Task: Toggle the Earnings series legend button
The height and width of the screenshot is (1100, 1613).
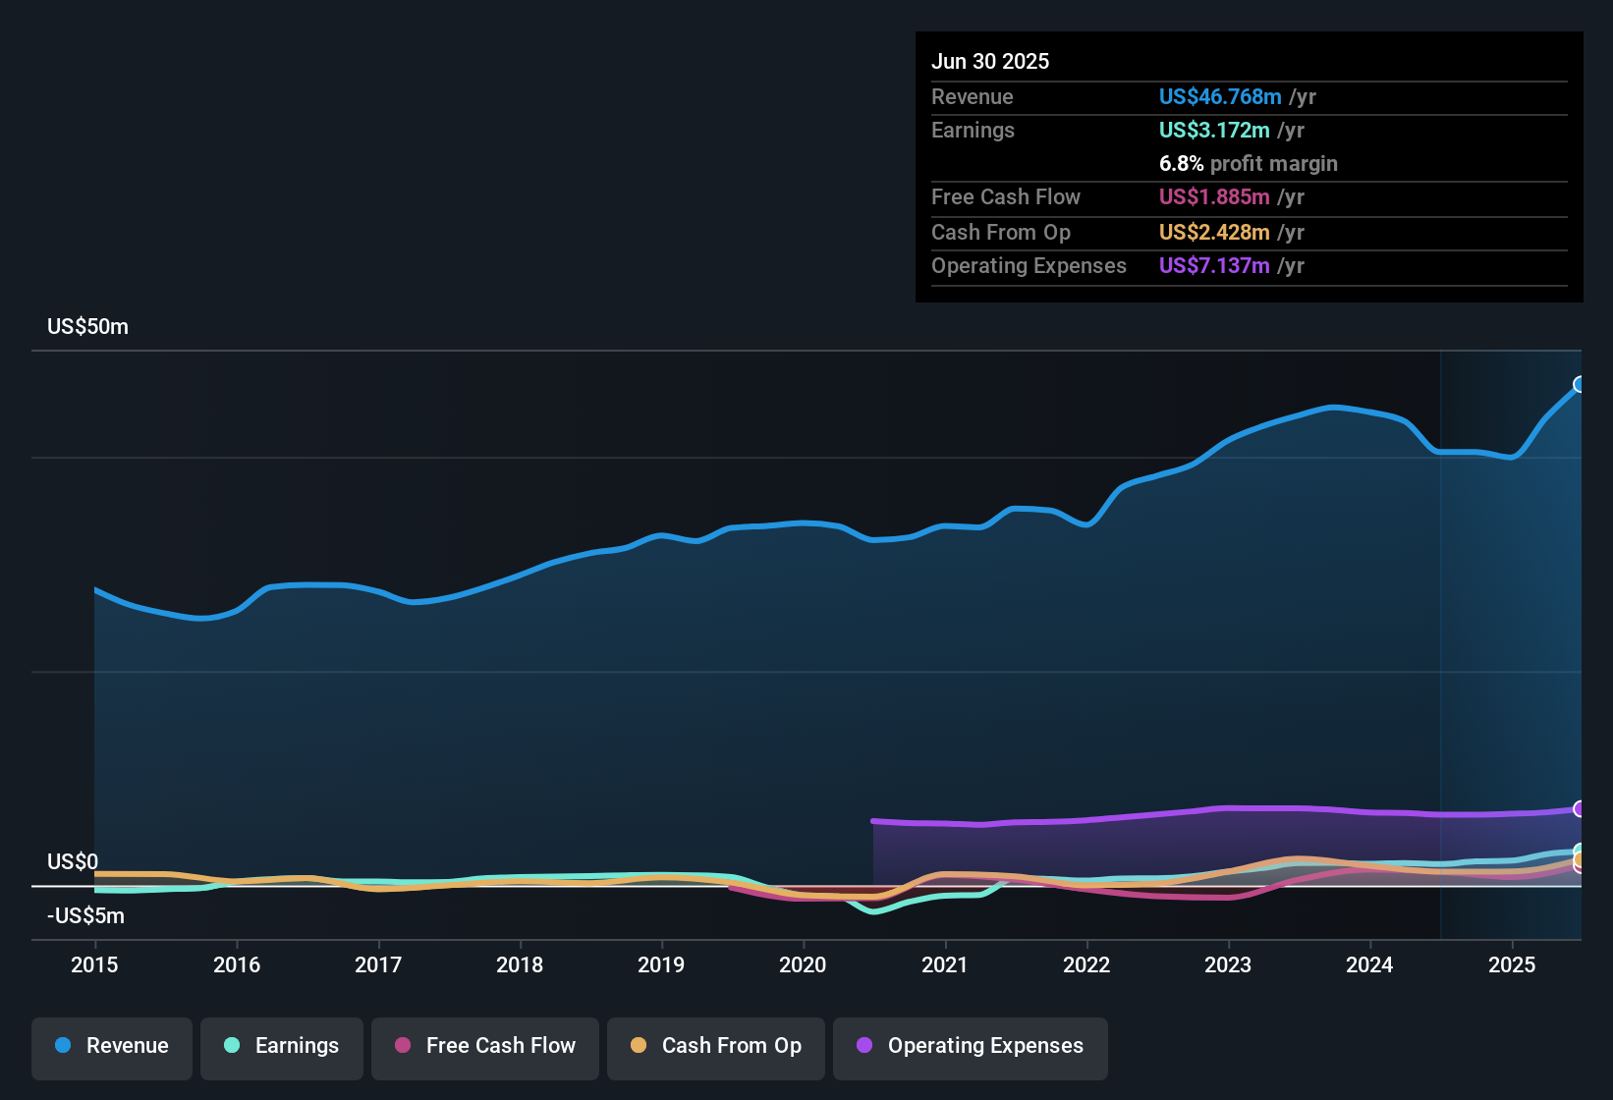Action: (282, 1048)
